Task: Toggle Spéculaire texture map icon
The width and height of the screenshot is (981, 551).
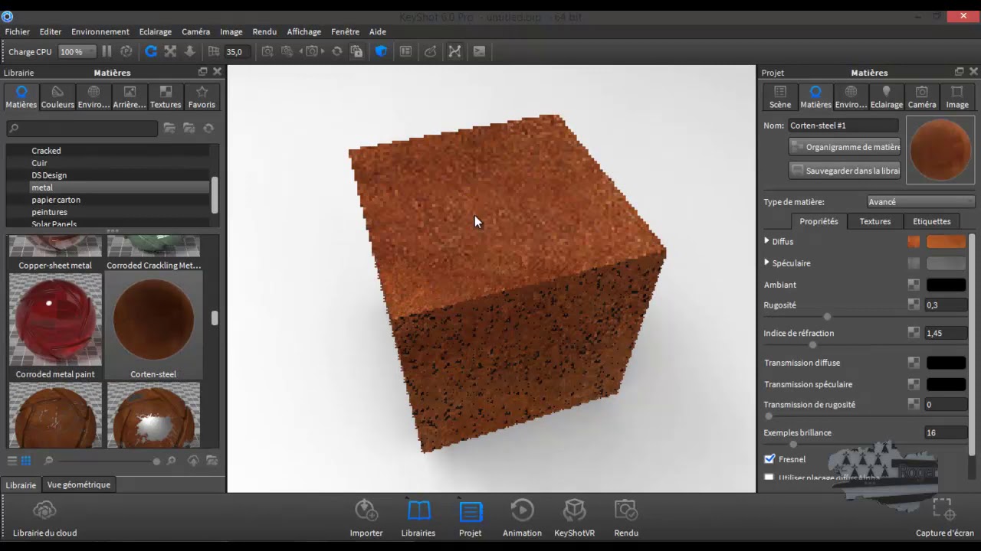Action: coord(914,263)
